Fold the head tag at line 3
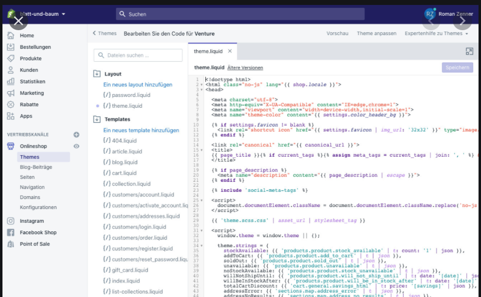Screen dimensions: 481x297 [201, 89]
